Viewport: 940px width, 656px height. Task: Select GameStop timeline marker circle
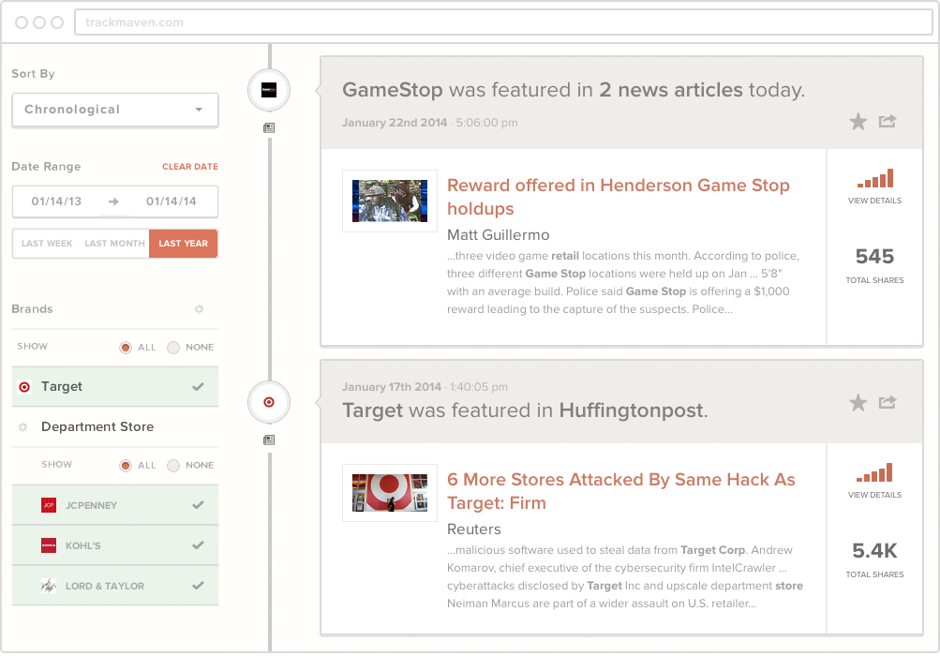tap(269, 91)
